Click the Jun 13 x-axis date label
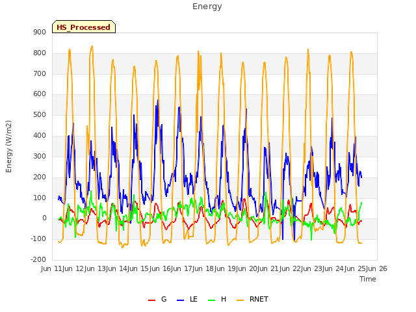Screen dimensions: 416x312 [96, 268]
